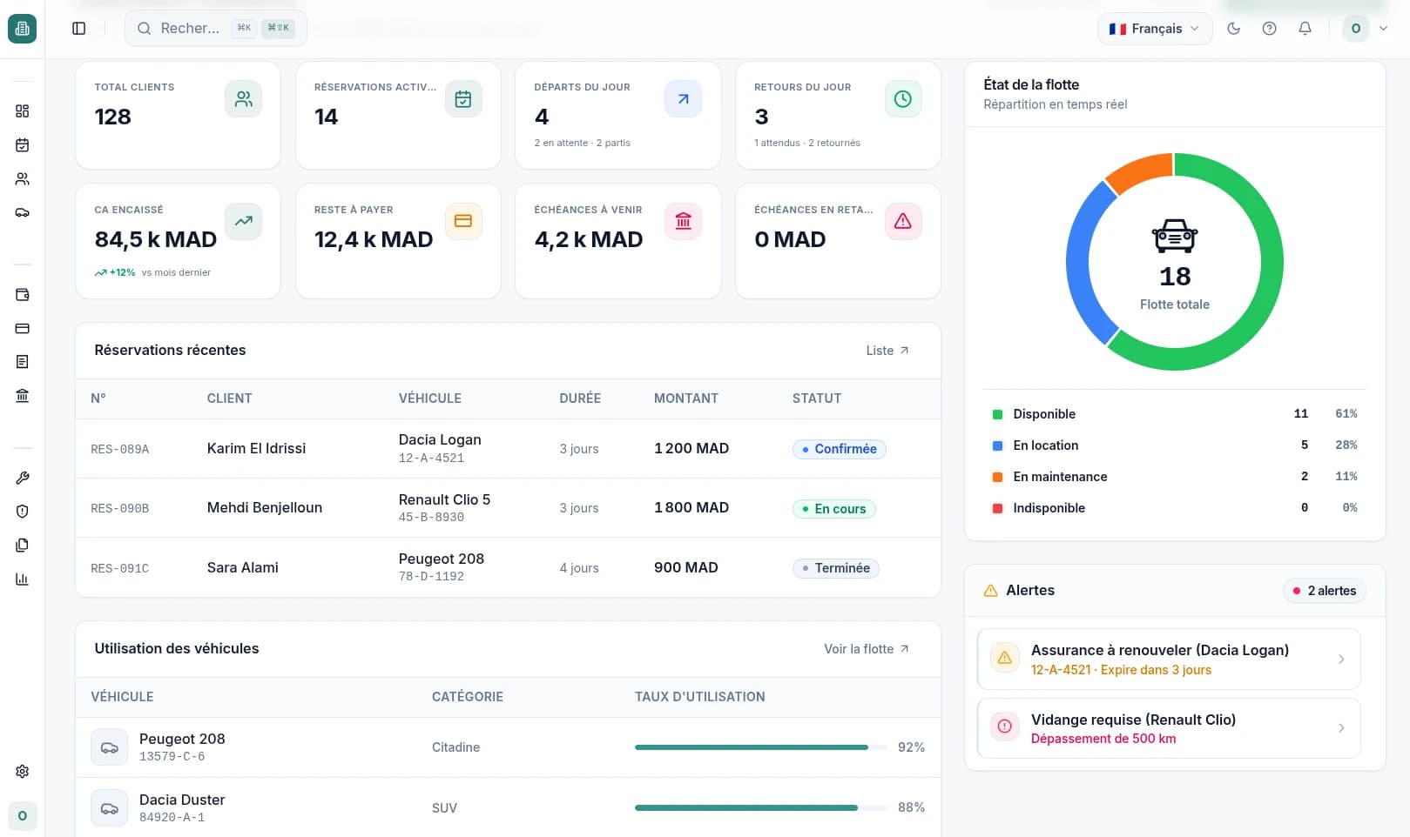Click the Départs du jour arrow icon
The image size is (1410, 837).
[x=684, y=99]
